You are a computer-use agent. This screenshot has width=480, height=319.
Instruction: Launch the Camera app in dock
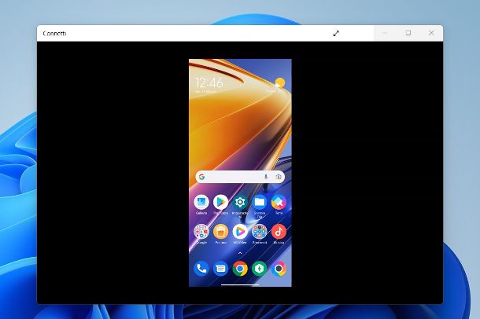279,269
